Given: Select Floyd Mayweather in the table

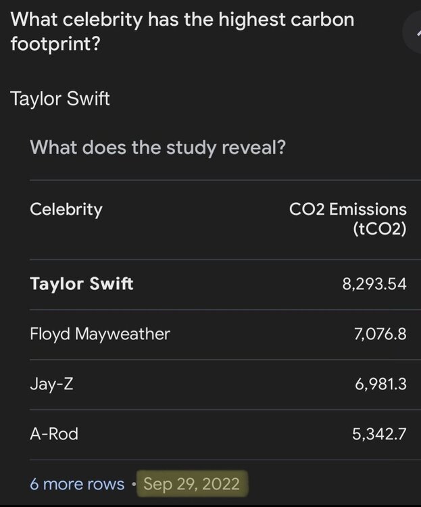Looking at the screenshot, I should coord(100,333).
